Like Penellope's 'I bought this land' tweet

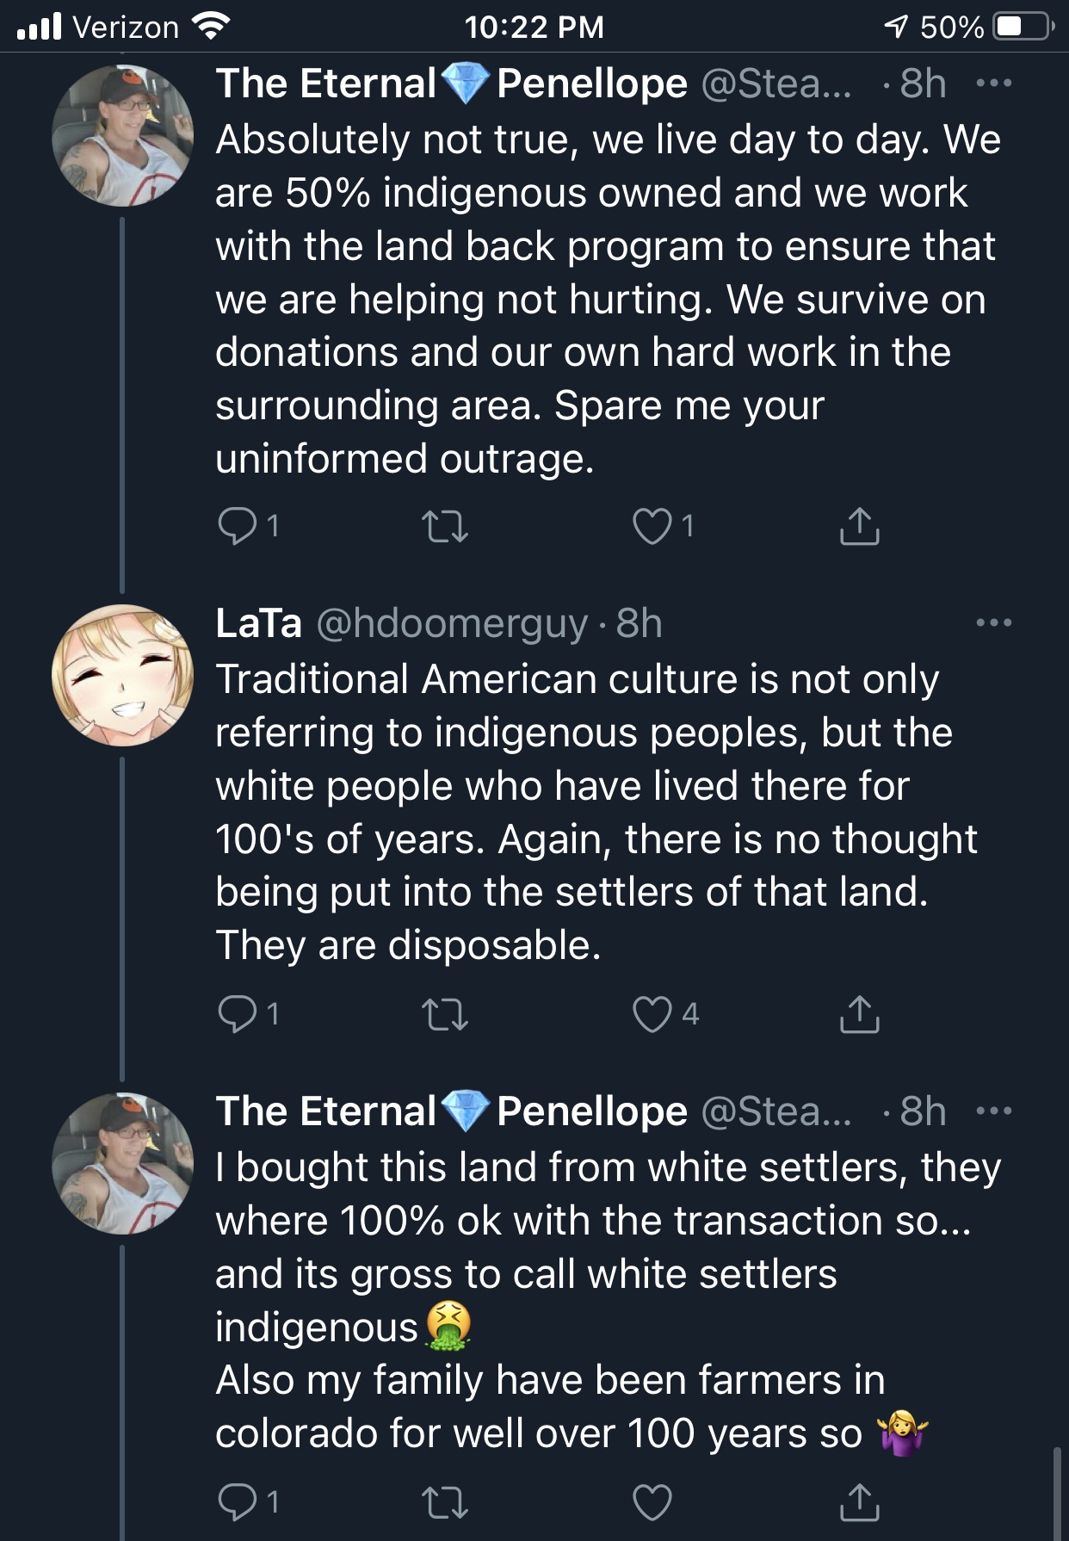652,1502
